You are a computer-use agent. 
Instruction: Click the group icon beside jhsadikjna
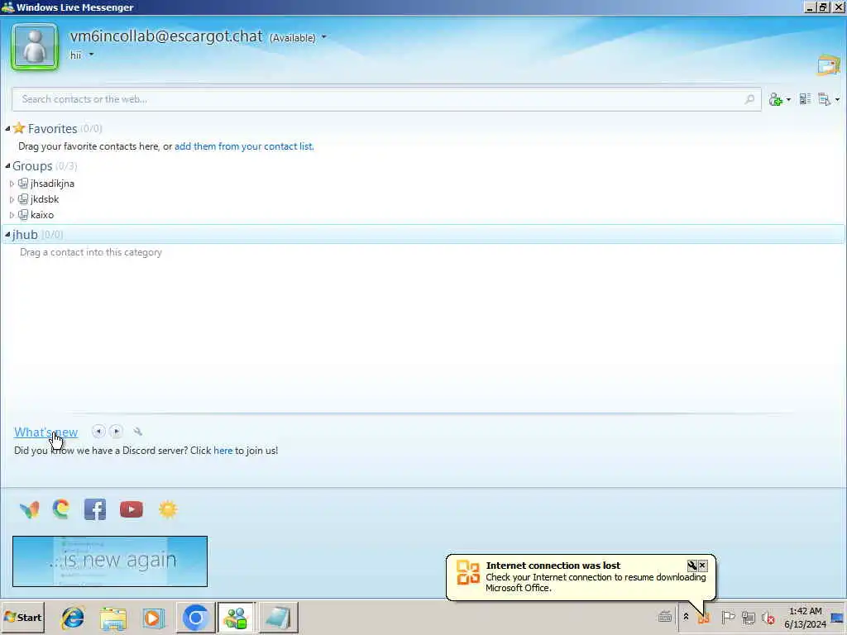coord(22,184)
